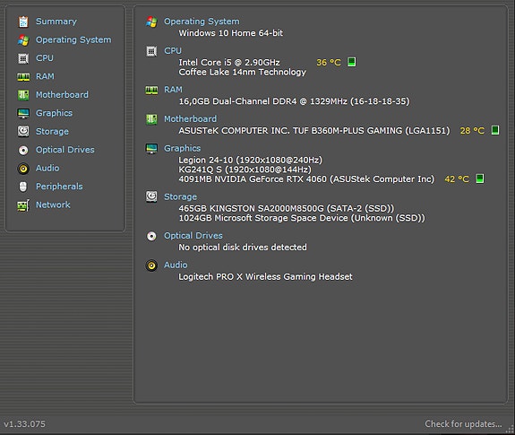This screenshot has height=435, width=515.
Task: Open the Storage heading in summary panel
Action: pos(180,196)
